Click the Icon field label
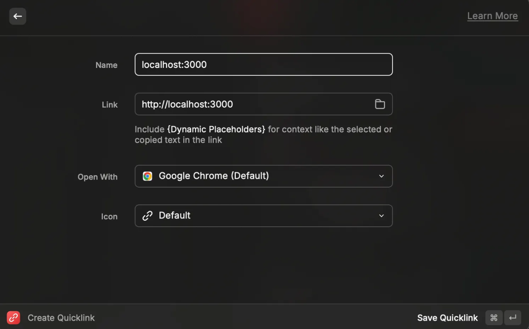This screenshot has height=329, width=529. click(109, 217)
